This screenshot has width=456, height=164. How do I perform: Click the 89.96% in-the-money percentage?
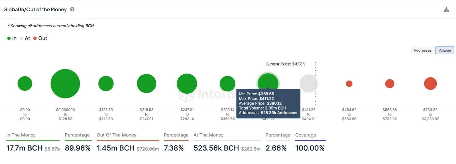tap(78, 148)
